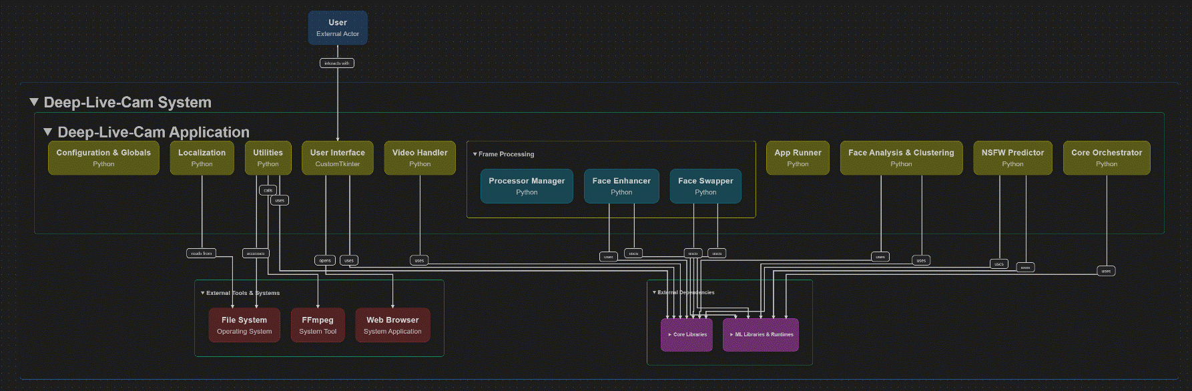Image resolution: width=1192 pixels, height=391 pixels.
Task: Select the Localization Python node
Action: tap(202, 157)
